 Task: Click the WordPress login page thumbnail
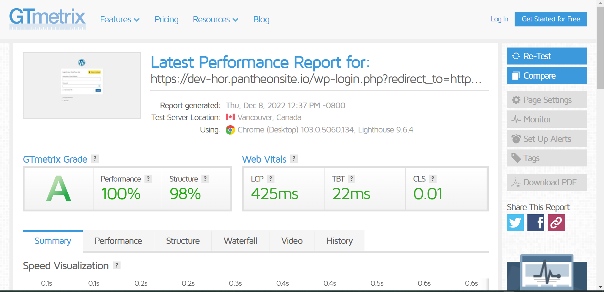82,85
